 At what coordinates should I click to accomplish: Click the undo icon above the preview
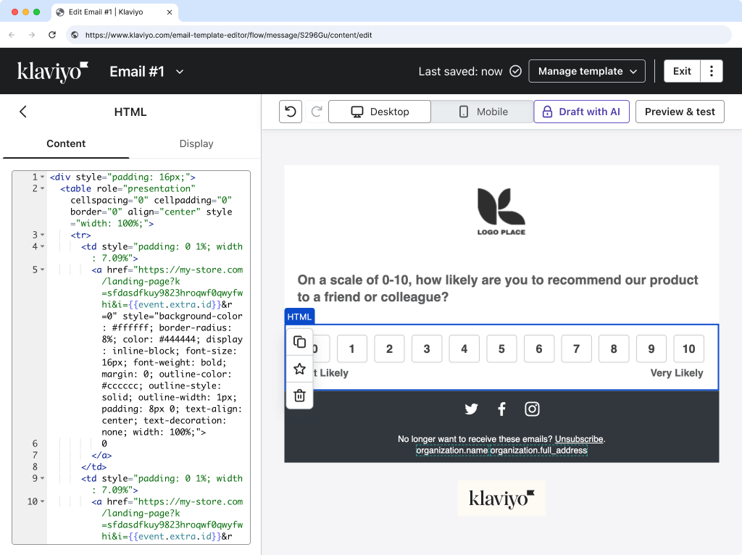pyautogui.click(x=290, y=111)
